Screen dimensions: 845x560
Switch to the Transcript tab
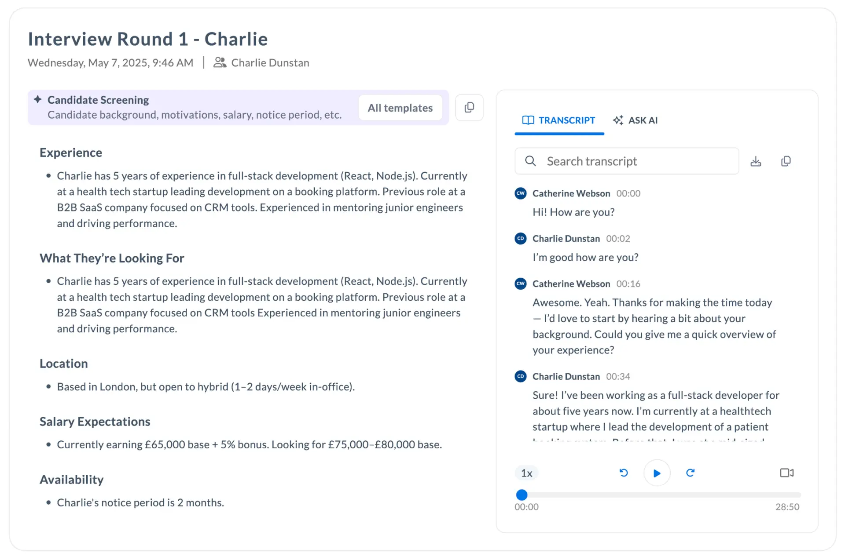point(559,120)
